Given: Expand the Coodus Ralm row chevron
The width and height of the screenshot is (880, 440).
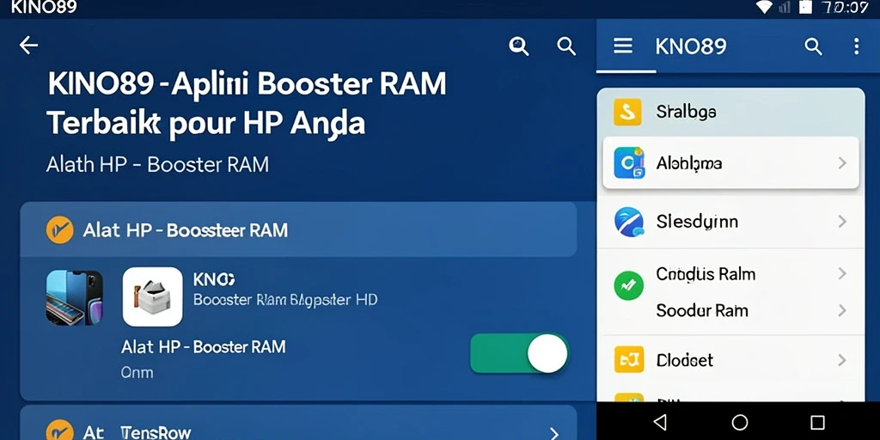Looking at the screenshot, I should (842, 274).
